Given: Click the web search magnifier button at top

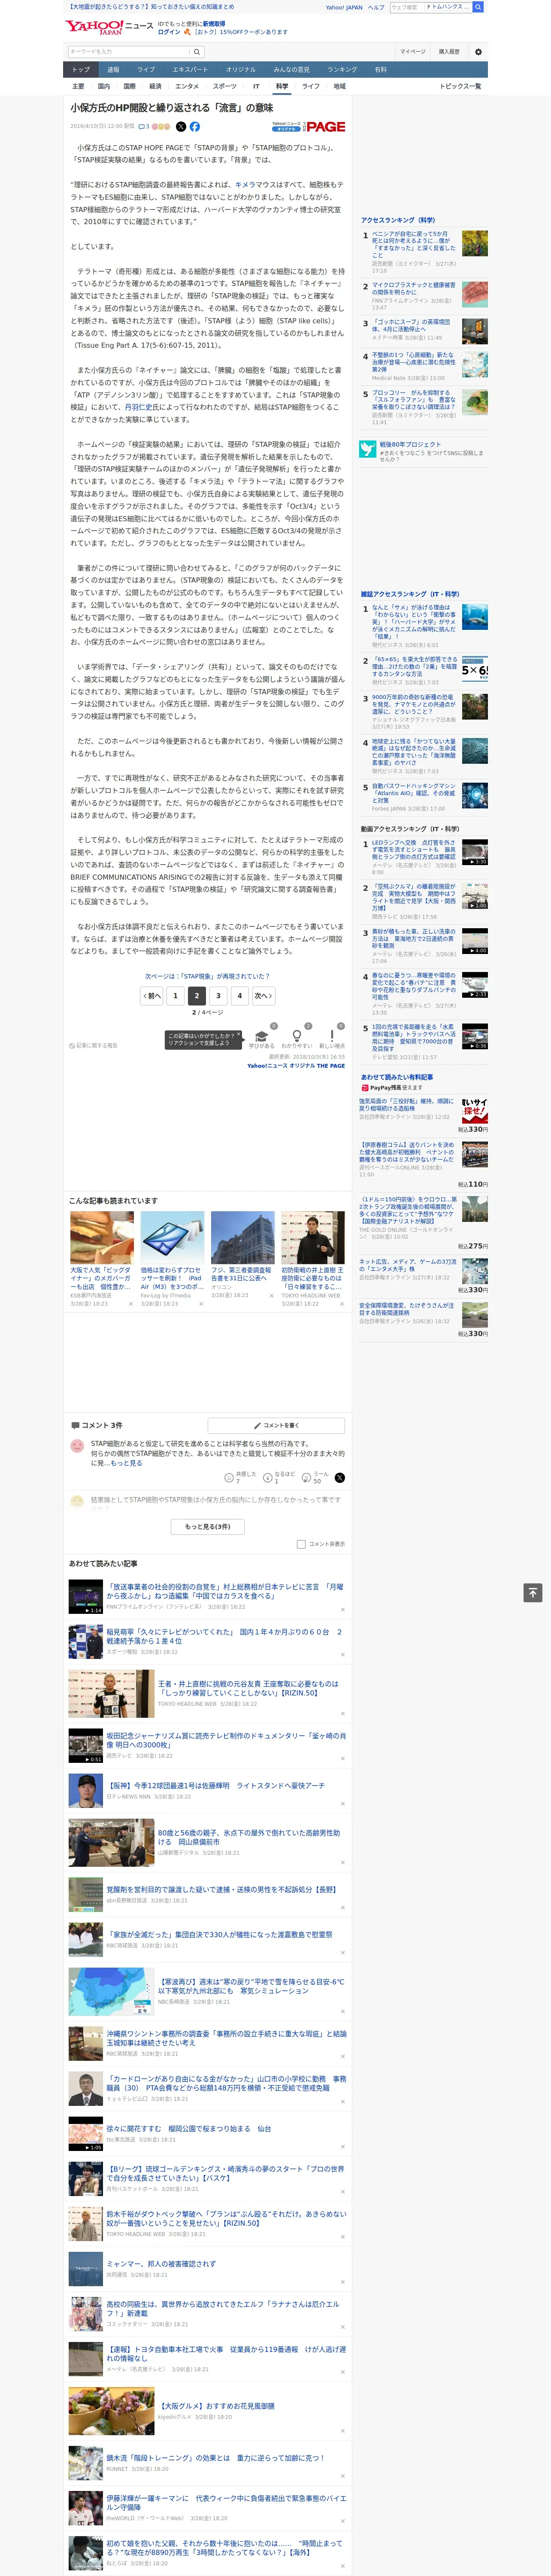Looking at the screenshot, I should (478, 7).
